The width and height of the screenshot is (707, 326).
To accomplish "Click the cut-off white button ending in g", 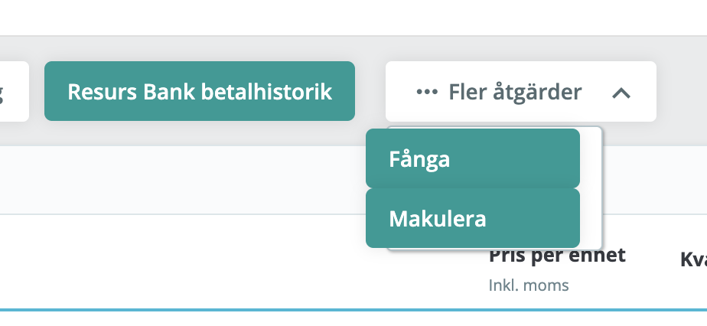I will (15, 91).
